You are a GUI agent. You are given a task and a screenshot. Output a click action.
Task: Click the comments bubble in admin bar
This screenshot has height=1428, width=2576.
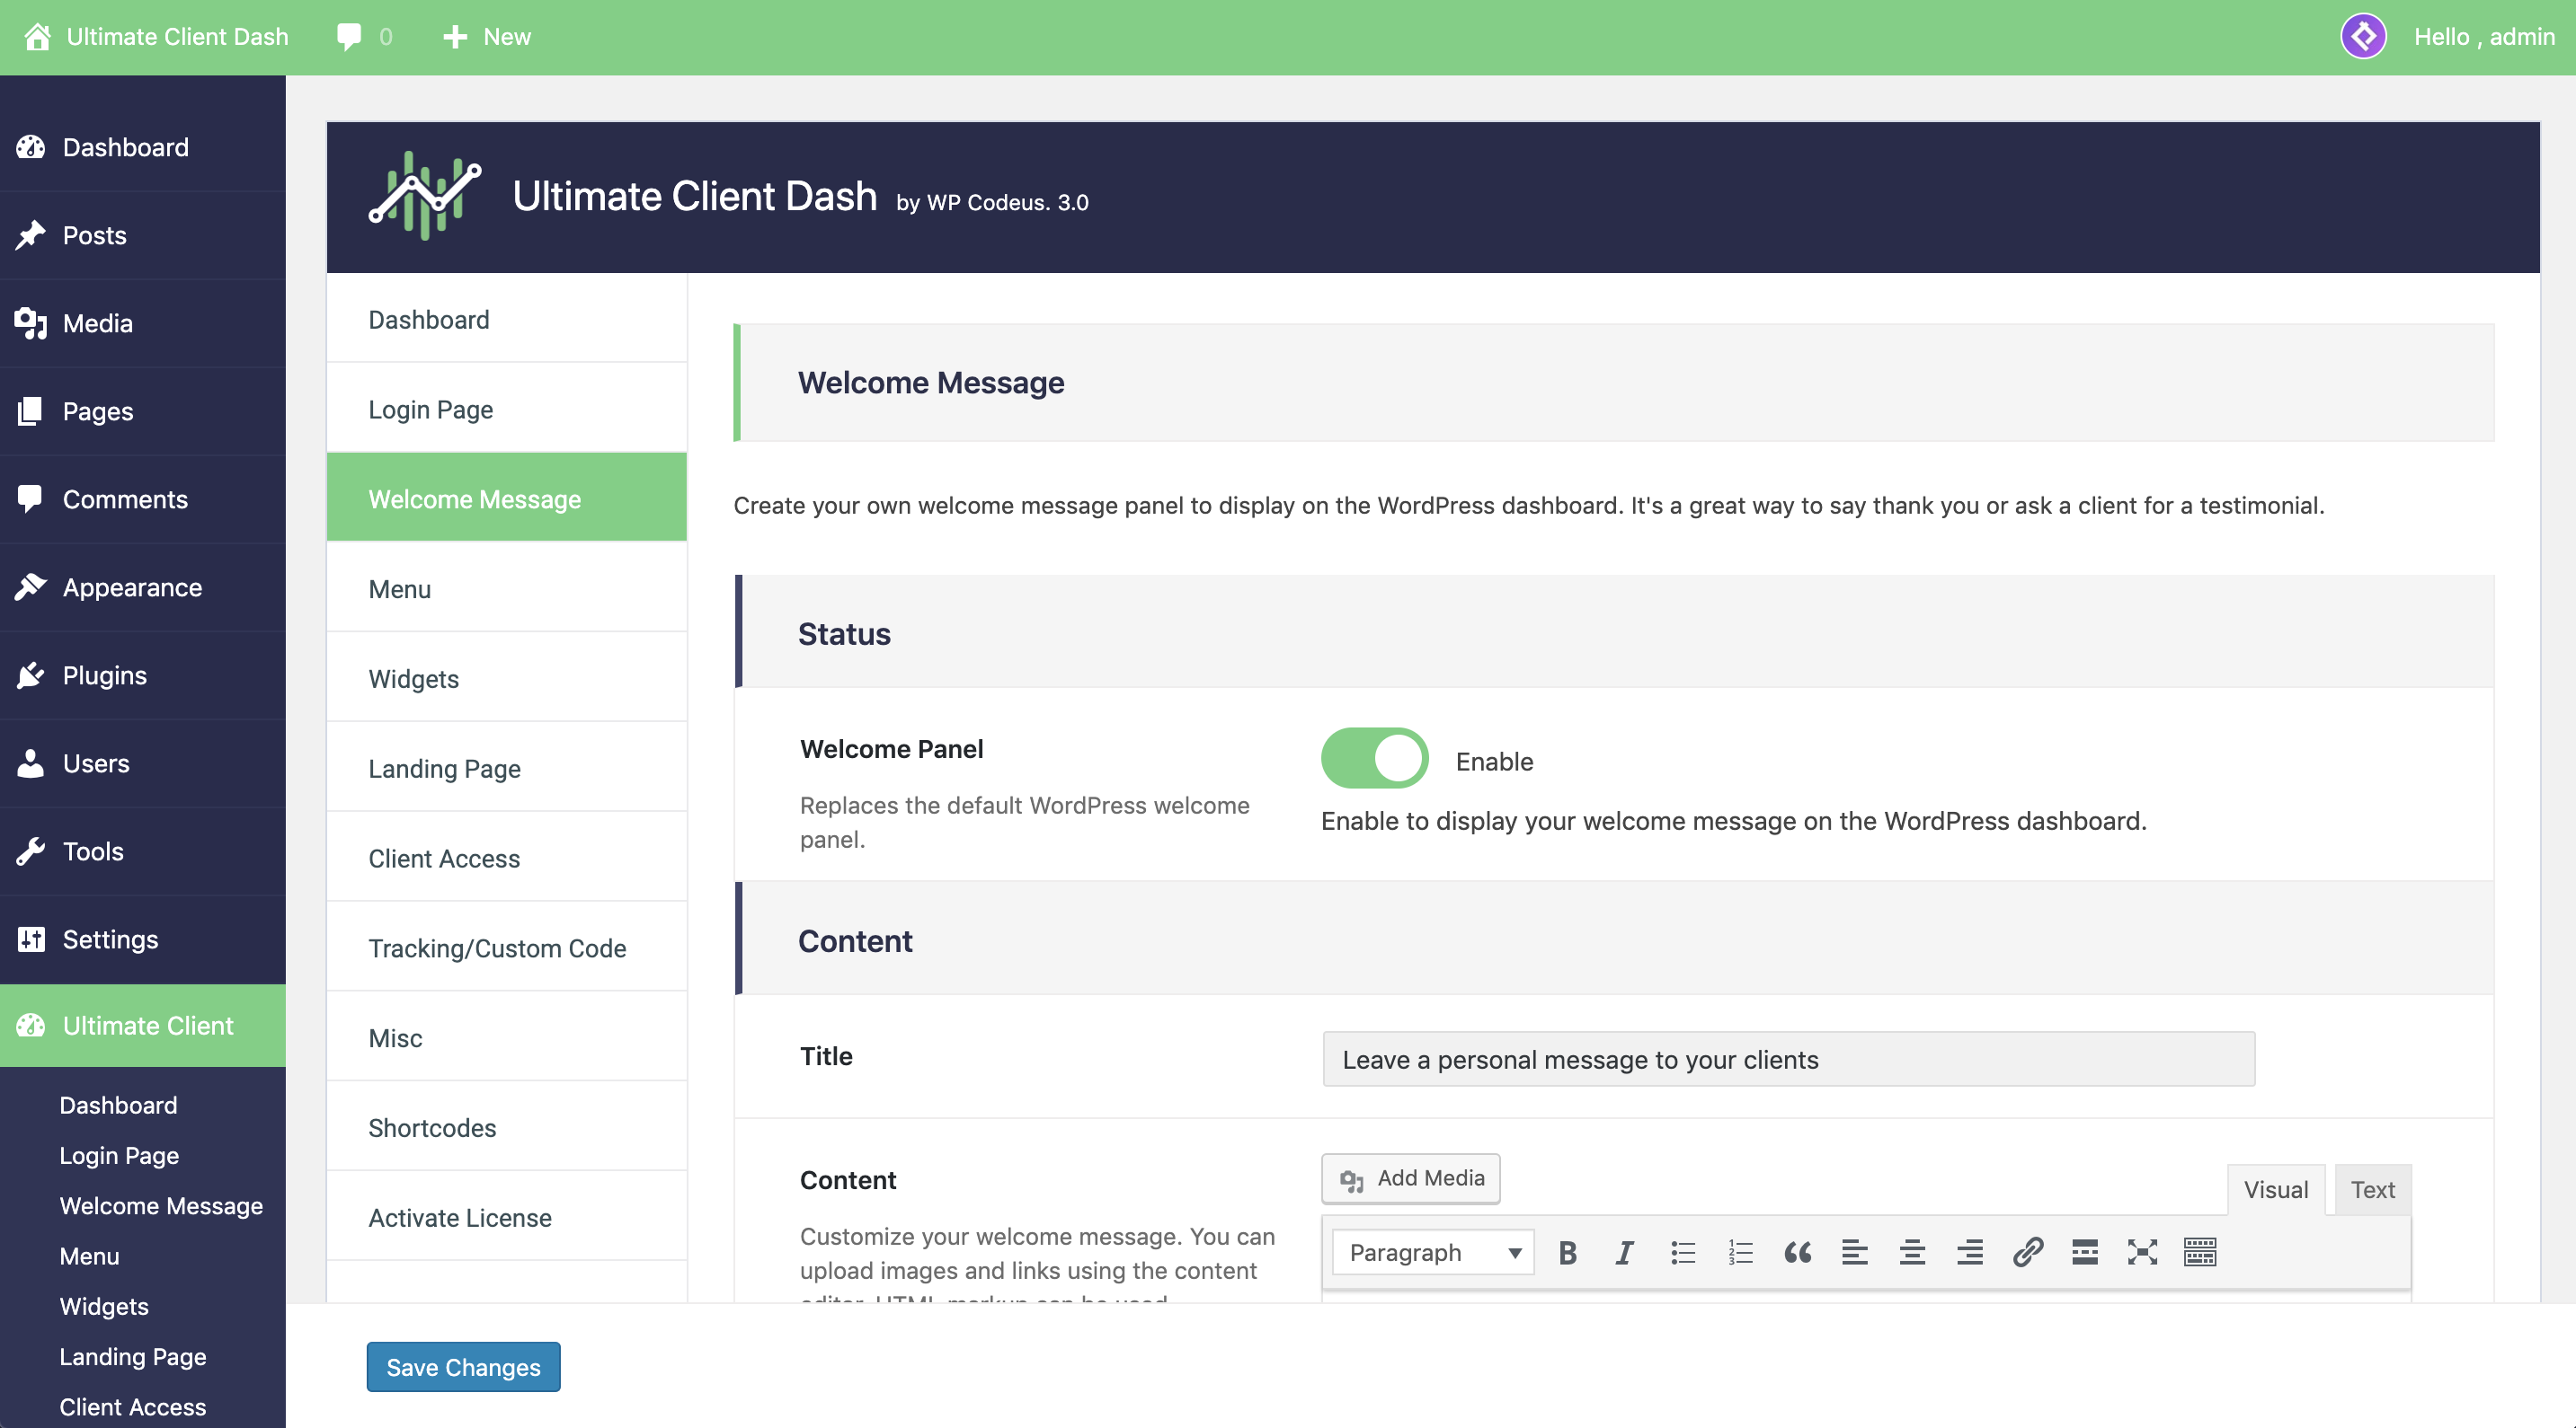tap(349, 37)
